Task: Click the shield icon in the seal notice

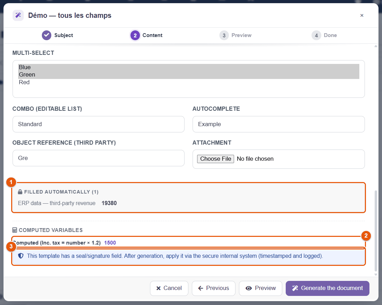Action: pos(21,256)
